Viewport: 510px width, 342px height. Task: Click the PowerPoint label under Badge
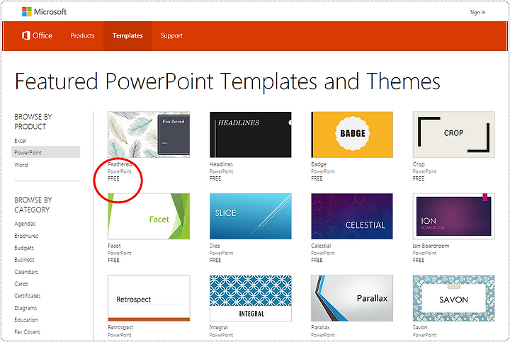pos(323,171)
